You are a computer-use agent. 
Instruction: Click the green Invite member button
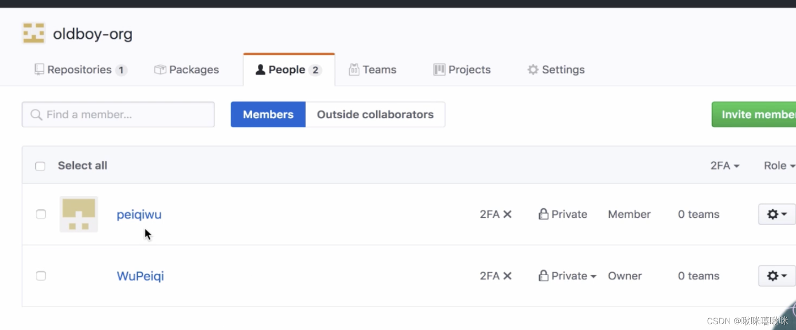pyautogui.click(x=754, y=114)
